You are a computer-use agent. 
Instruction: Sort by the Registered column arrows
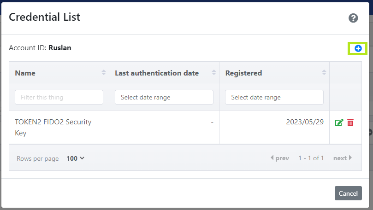tap(324, 72)
